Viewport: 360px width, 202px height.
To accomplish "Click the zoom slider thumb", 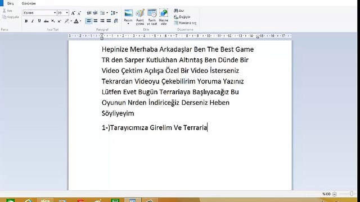I will [x=351, y=194].
